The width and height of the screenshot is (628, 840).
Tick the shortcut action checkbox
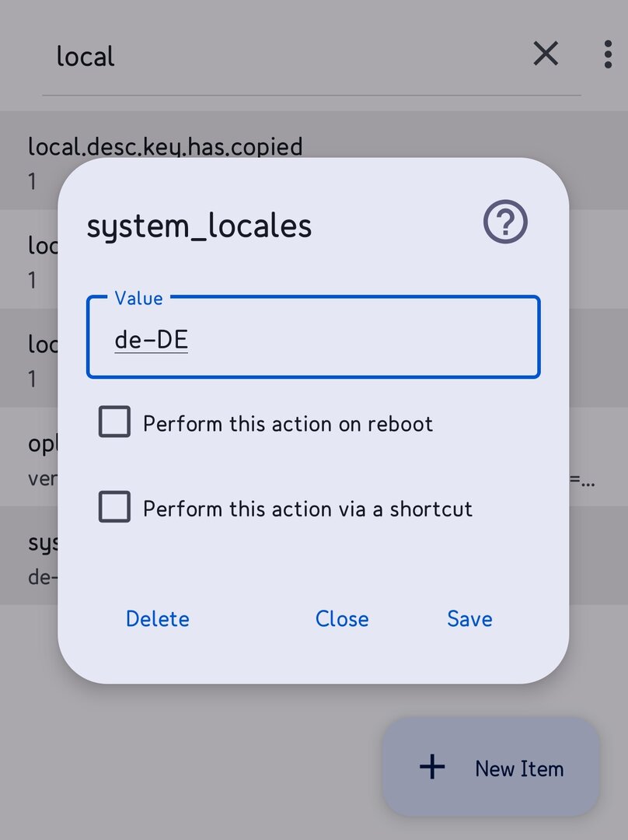point(114,506)
